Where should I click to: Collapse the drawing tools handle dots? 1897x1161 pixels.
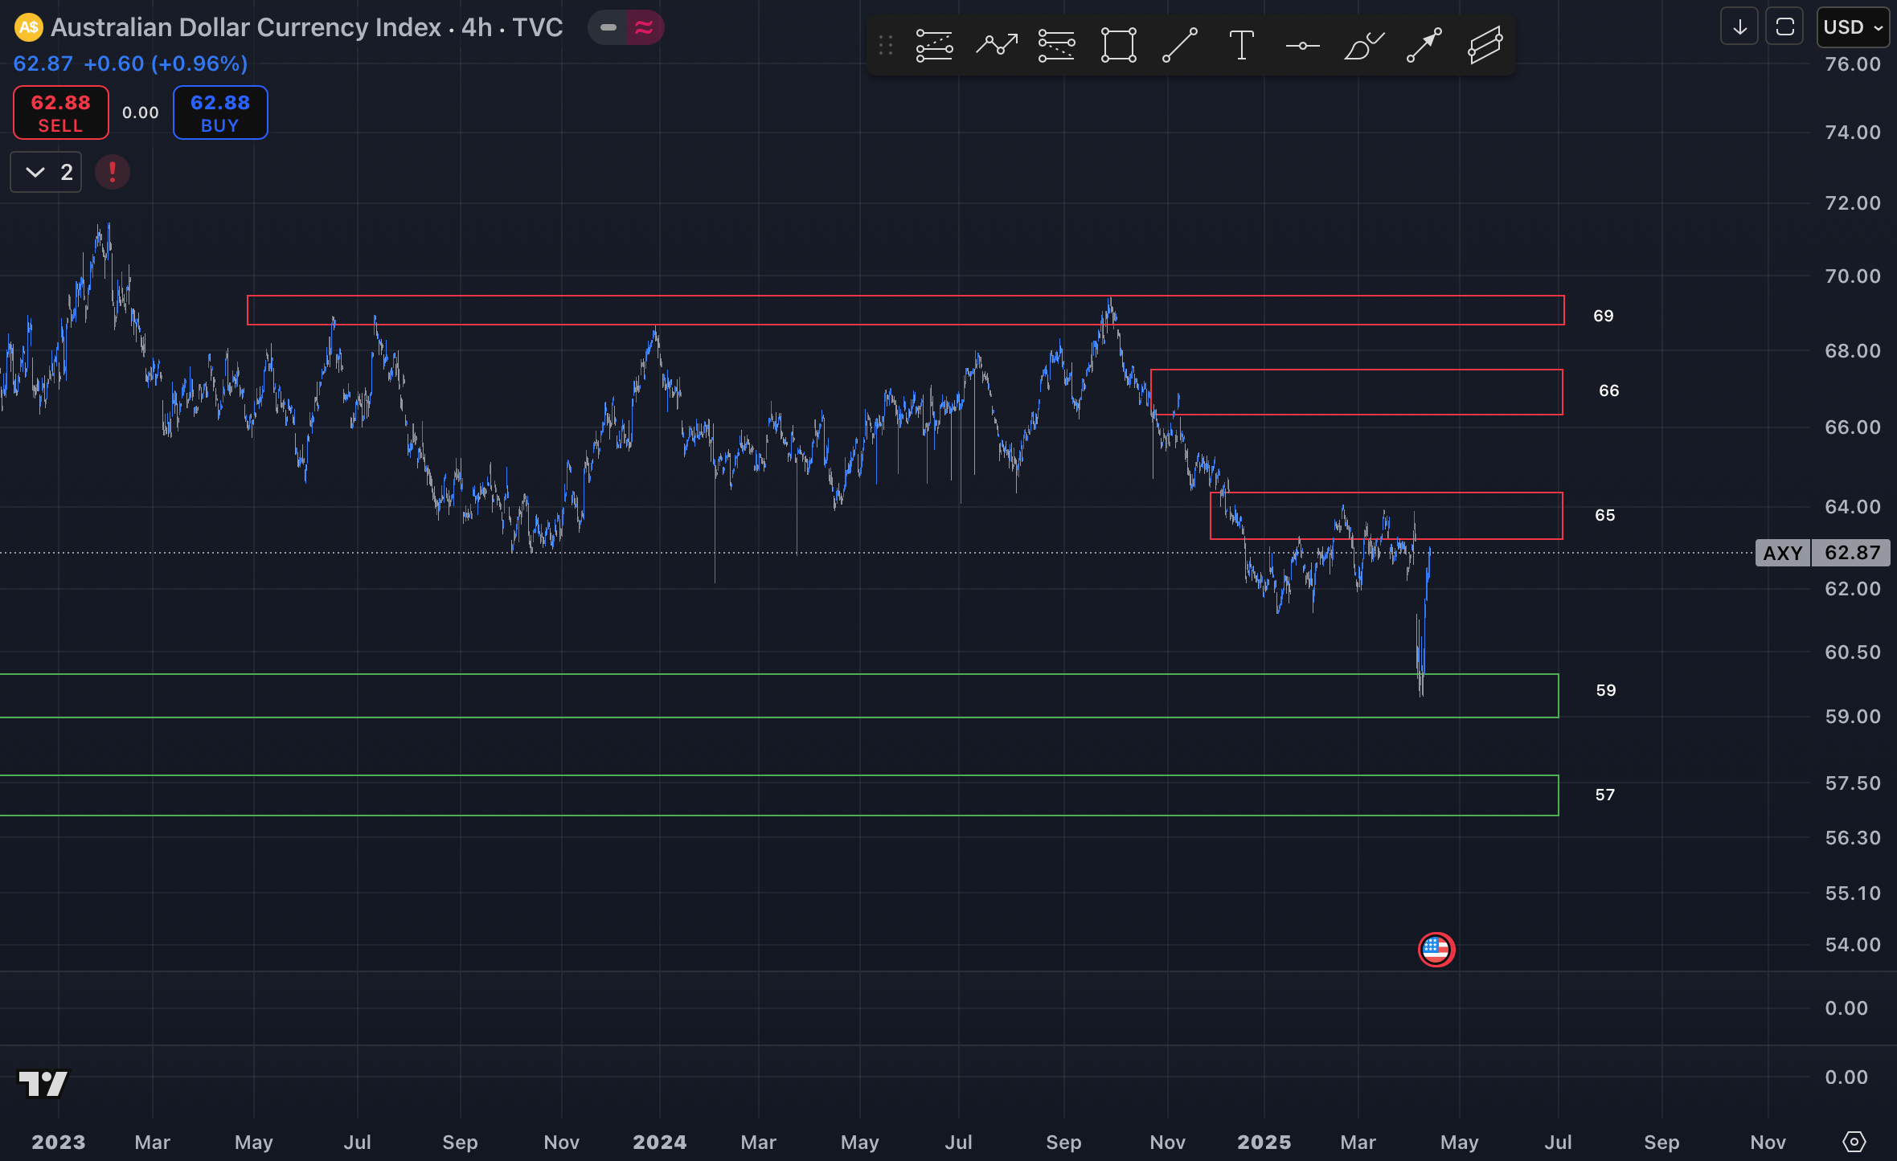point(887,46)
